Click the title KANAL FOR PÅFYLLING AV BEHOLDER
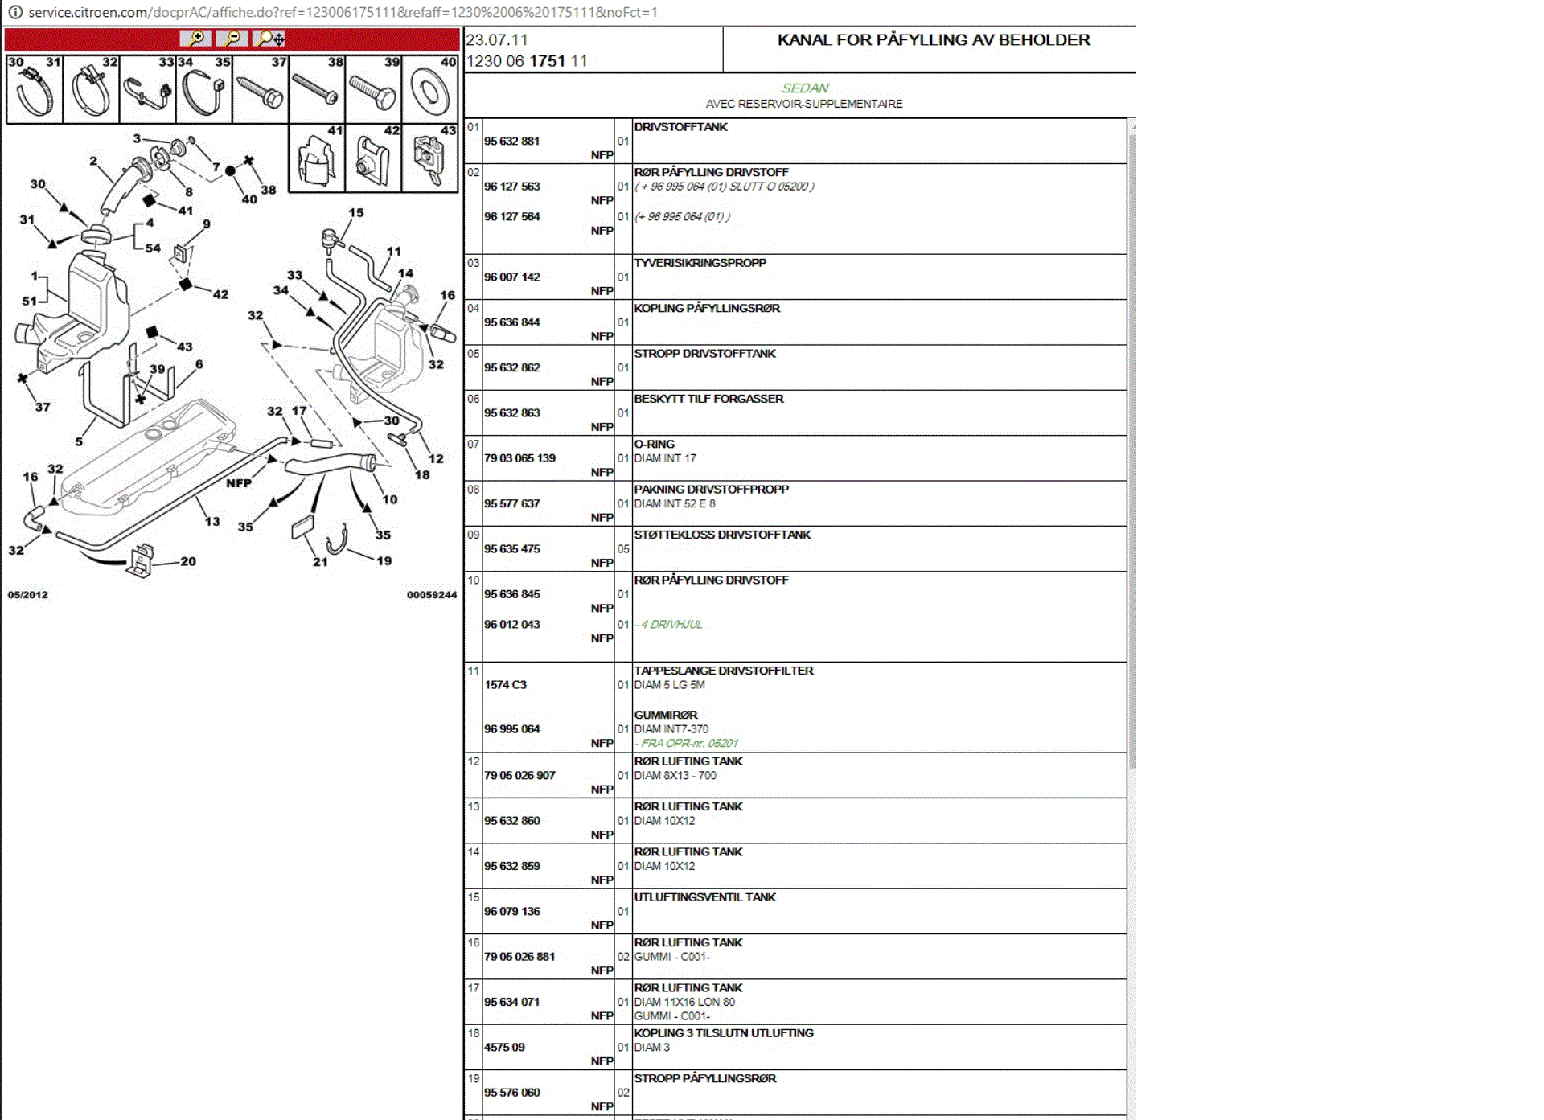The image size is (1544, 1120). pyautogui.click(x=934, y=39)
